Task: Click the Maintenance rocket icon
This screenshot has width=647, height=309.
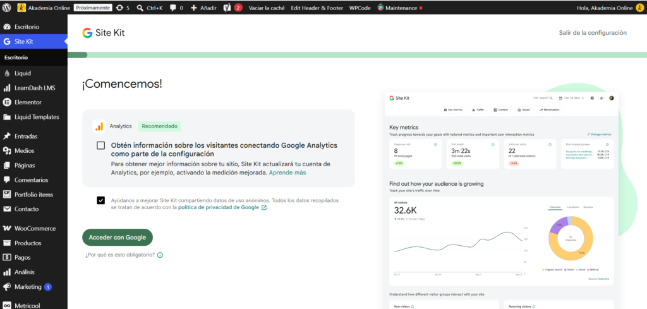Action: pyautogui.click(x=380, y=8)
